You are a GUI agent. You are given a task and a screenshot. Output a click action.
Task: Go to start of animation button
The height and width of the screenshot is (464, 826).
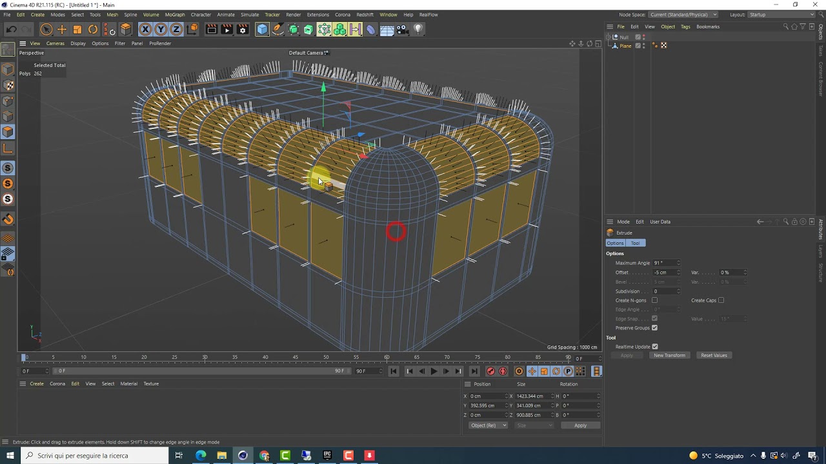[x=394, y=371]
